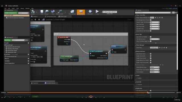Expand the Transform property under Controller

136,85
